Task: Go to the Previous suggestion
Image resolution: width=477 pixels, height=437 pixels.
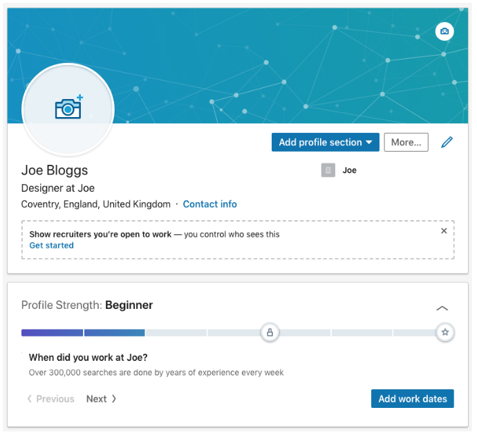Action: tap(50, 399)
